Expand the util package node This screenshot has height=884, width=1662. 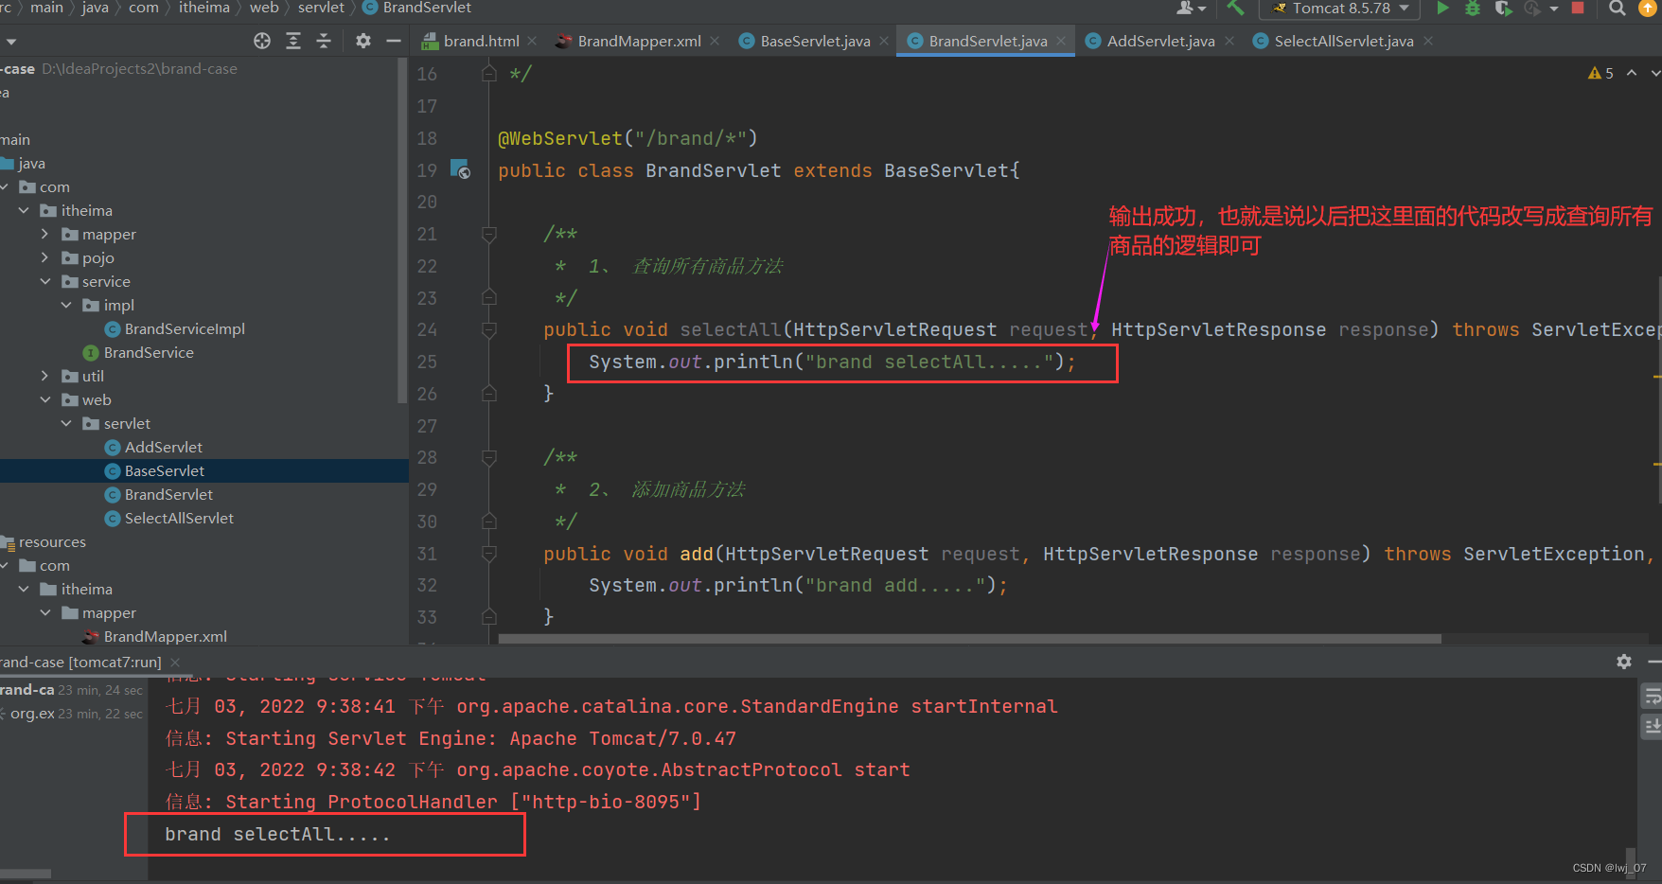45,376
